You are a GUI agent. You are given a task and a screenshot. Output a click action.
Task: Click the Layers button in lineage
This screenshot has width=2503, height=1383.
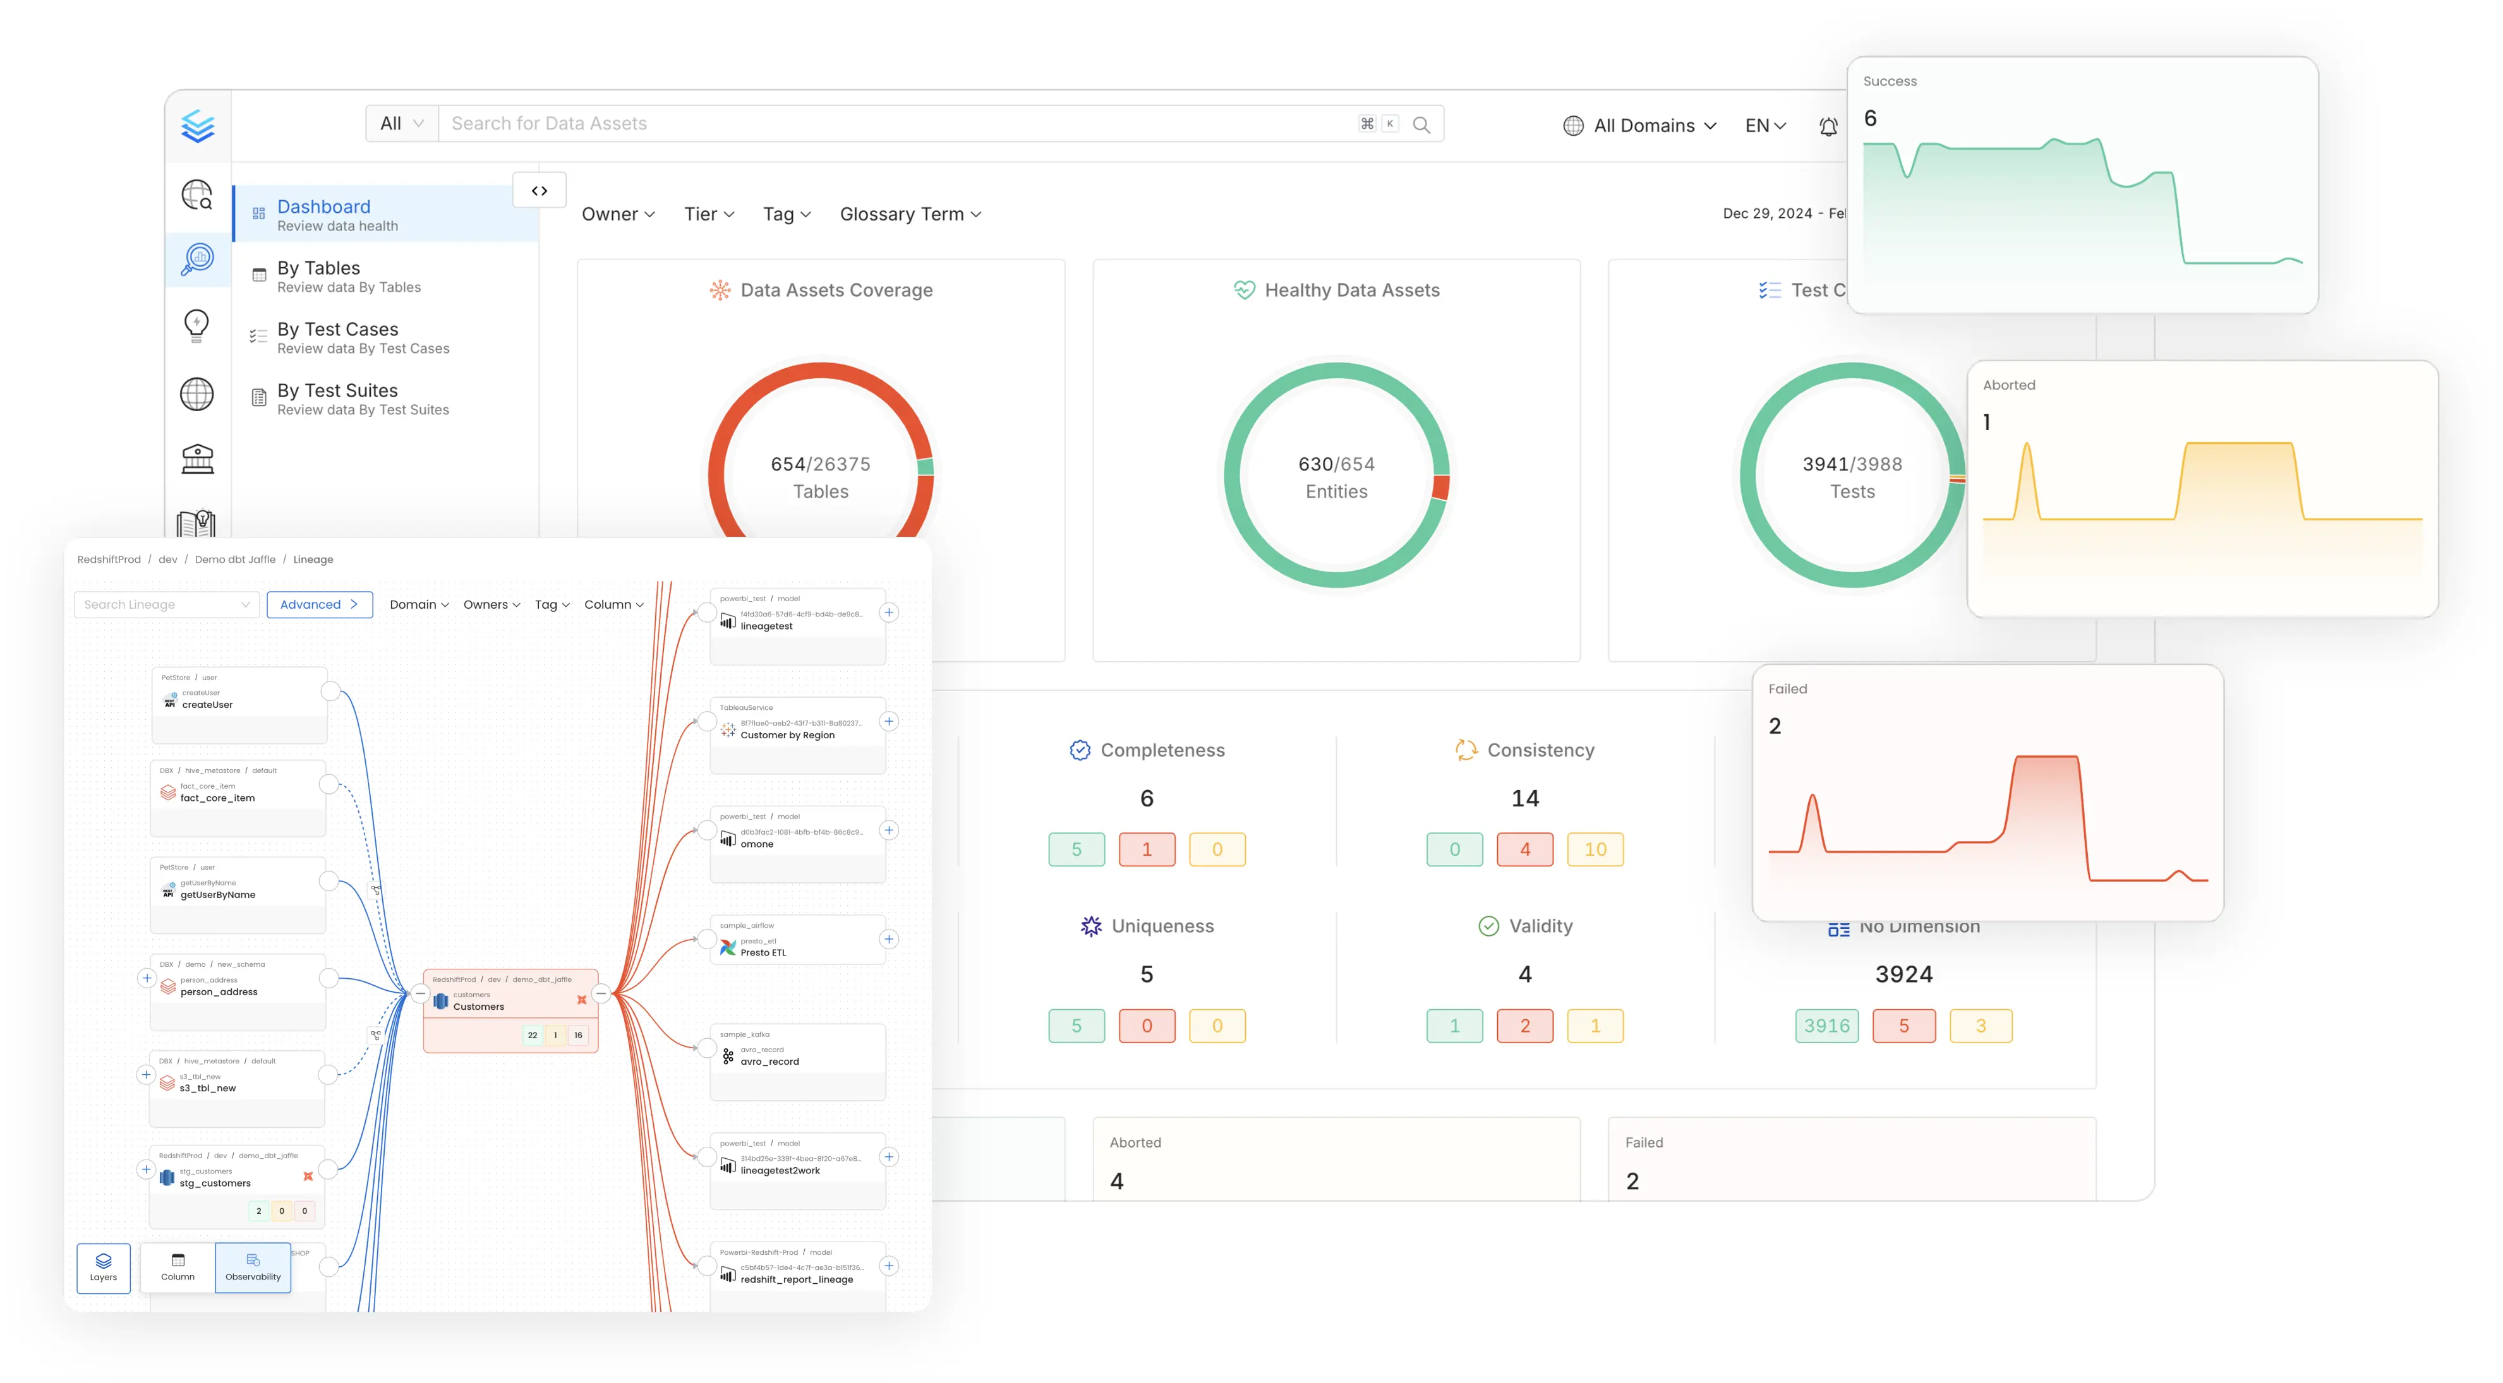103,1267
